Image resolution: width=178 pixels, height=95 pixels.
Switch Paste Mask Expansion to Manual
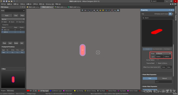click(x=164, y=78)
